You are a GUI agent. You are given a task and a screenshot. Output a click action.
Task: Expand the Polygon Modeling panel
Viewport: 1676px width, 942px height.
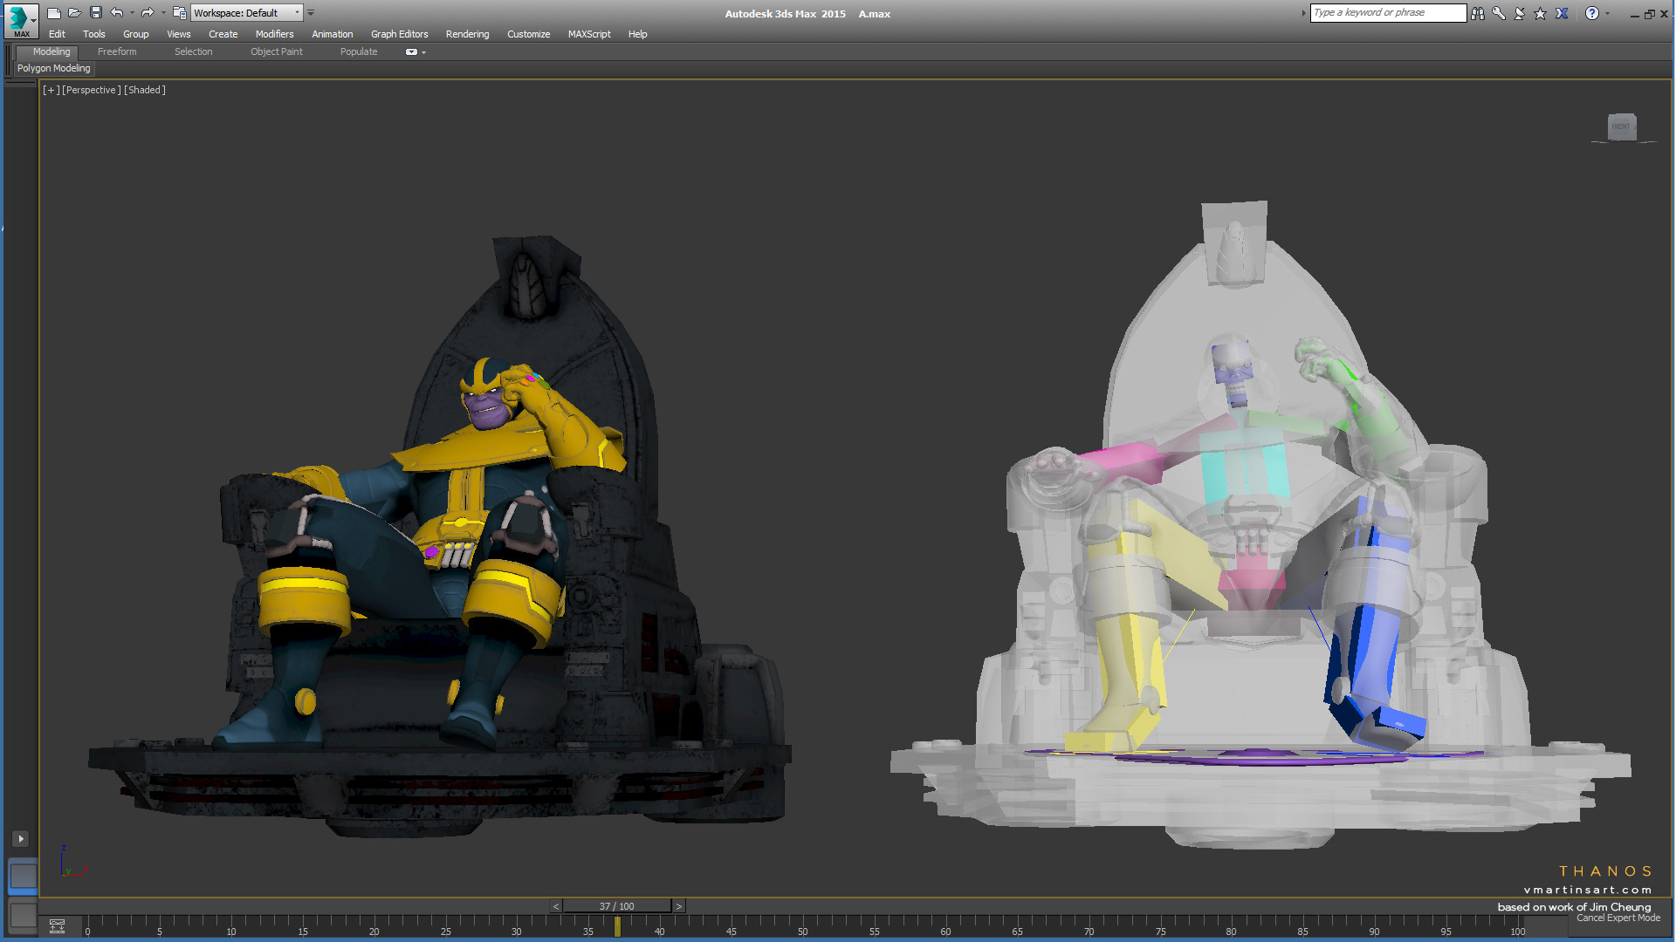(54, 68)
